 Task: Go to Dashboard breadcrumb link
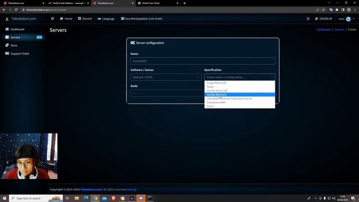324,30
